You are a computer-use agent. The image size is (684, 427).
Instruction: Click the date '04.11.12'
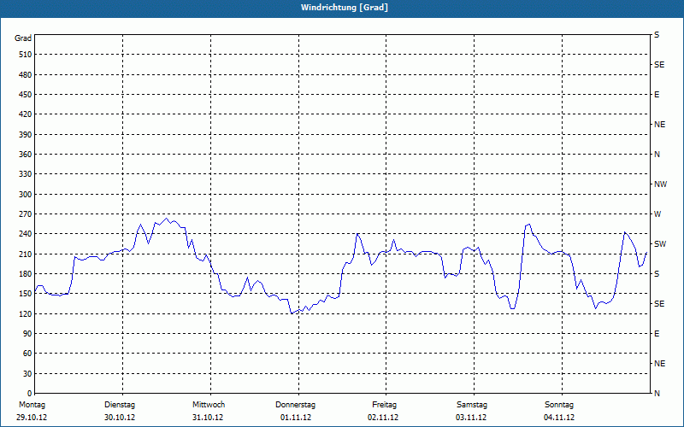(559, 418)
